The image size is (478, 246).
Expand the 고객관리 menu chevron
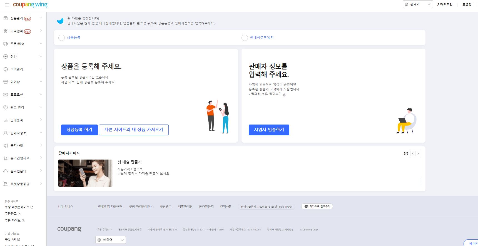coord(41,69)
